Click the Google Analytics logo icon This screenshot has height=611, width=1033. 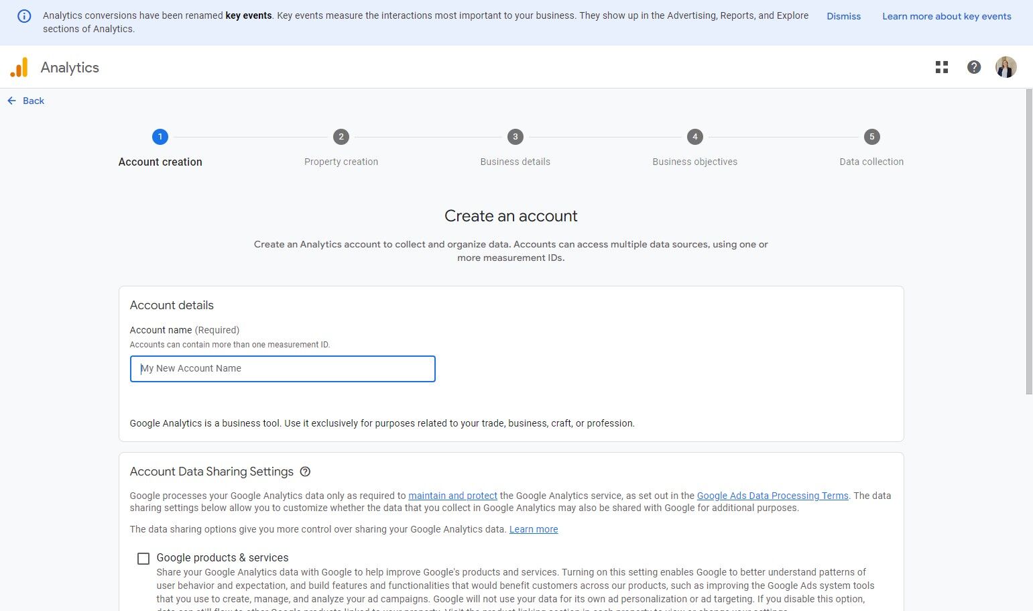(x=19, y=67)
